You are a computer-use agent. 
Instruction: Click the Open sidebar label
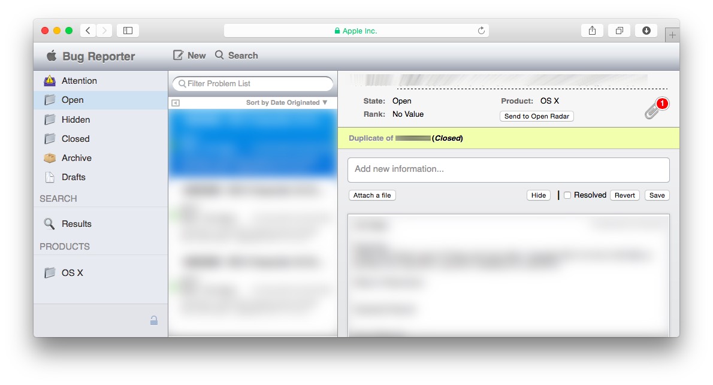(72, 100)
